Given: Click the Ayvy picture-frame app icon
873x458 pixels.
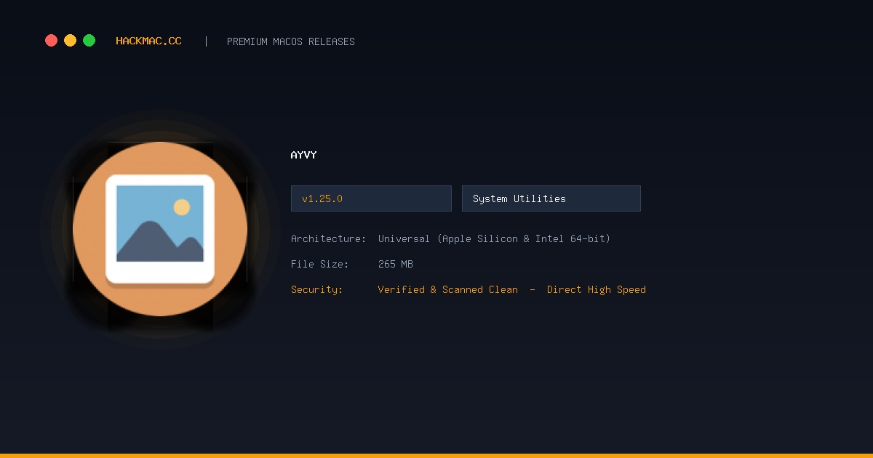Looking at the screenshot, I should coord(160,229).
